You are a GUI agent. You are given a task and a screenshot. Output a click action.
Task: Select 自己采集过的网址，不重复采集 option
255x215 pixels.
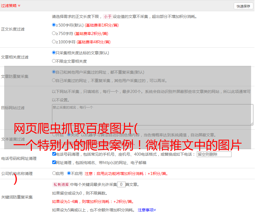point(54,80)
